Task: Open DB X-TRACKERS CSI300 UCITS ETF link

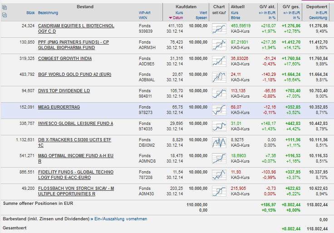Action: [x=74, y=143]
